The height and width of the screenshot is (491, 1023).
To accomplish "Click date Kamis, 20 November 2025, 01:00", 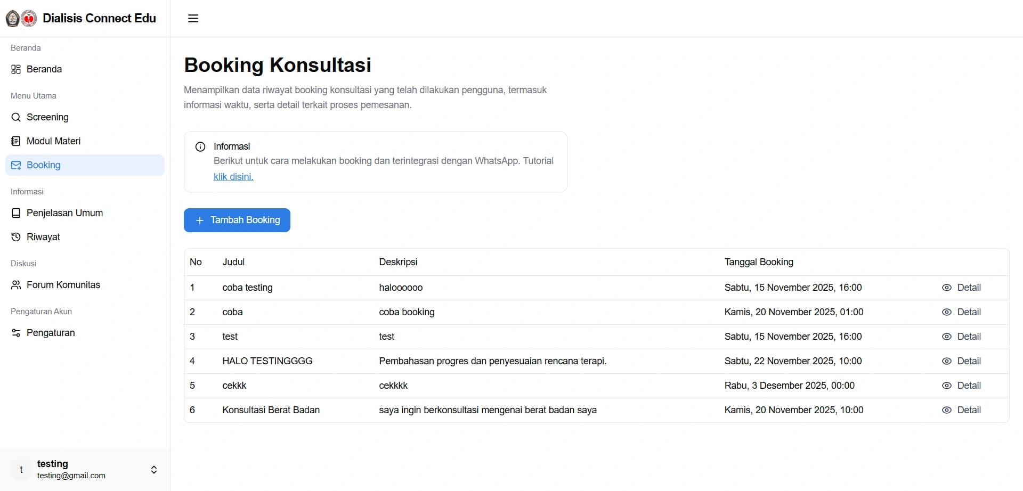I will click(794, 312).
